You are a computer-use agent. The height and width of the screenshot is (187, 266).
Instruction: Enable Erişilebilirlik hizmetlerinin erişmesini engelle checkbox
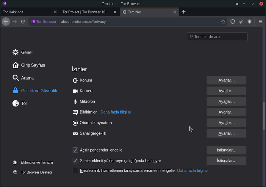point(75,171)
